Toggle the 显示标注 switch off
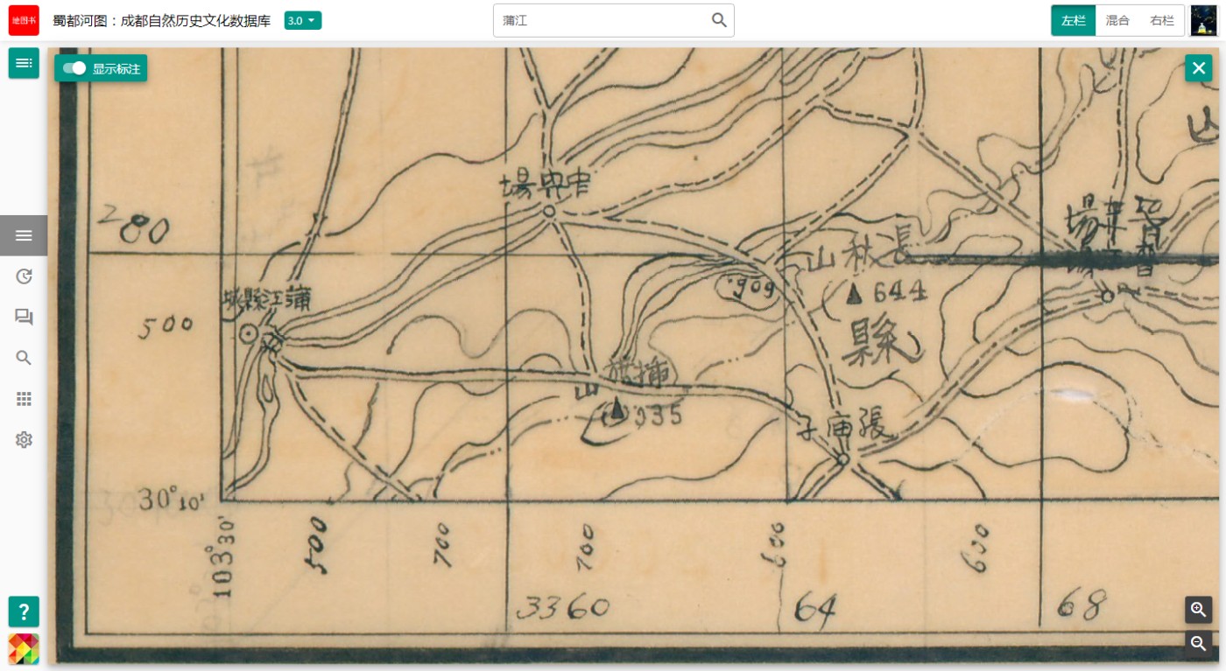Screen dimensions: 1226x671 click(x=74, y=68)
